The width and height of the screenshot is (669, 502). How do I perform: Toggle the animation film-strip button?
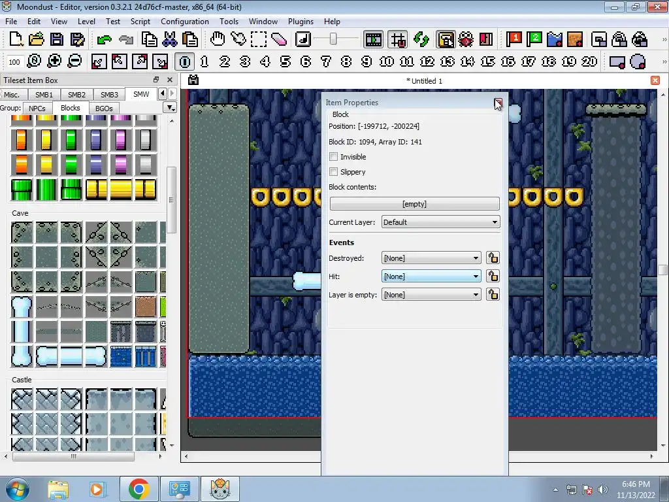[373, 39]
